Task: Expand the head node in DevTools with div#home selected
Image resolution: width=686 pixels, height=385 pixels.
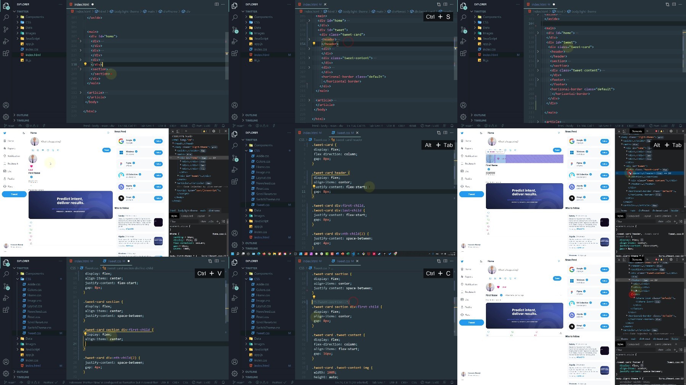Action: [173, 143]
